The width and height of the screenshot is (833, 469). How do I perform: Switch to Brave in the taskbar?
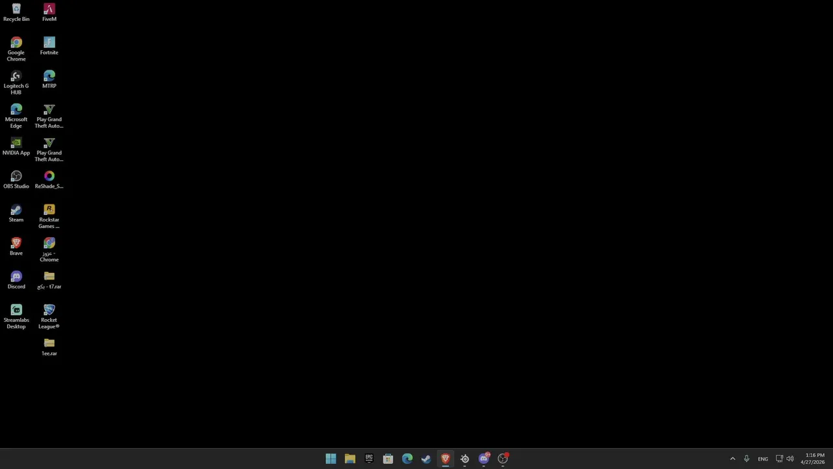click(x=445, y=459)
